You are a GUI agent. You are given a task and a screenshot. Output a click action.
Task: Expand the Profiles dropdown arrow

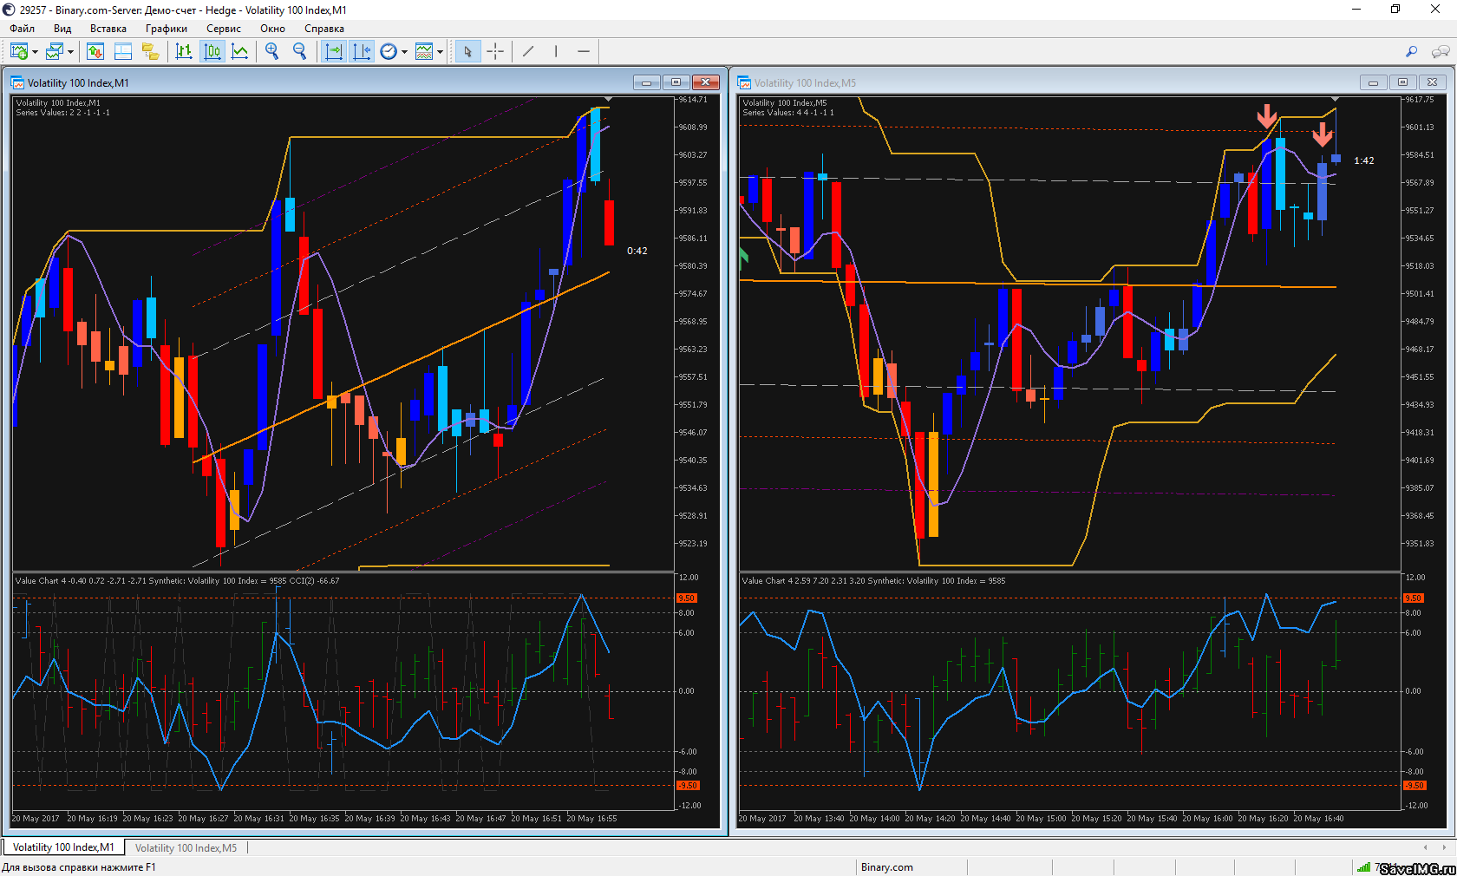coord(70,52)
